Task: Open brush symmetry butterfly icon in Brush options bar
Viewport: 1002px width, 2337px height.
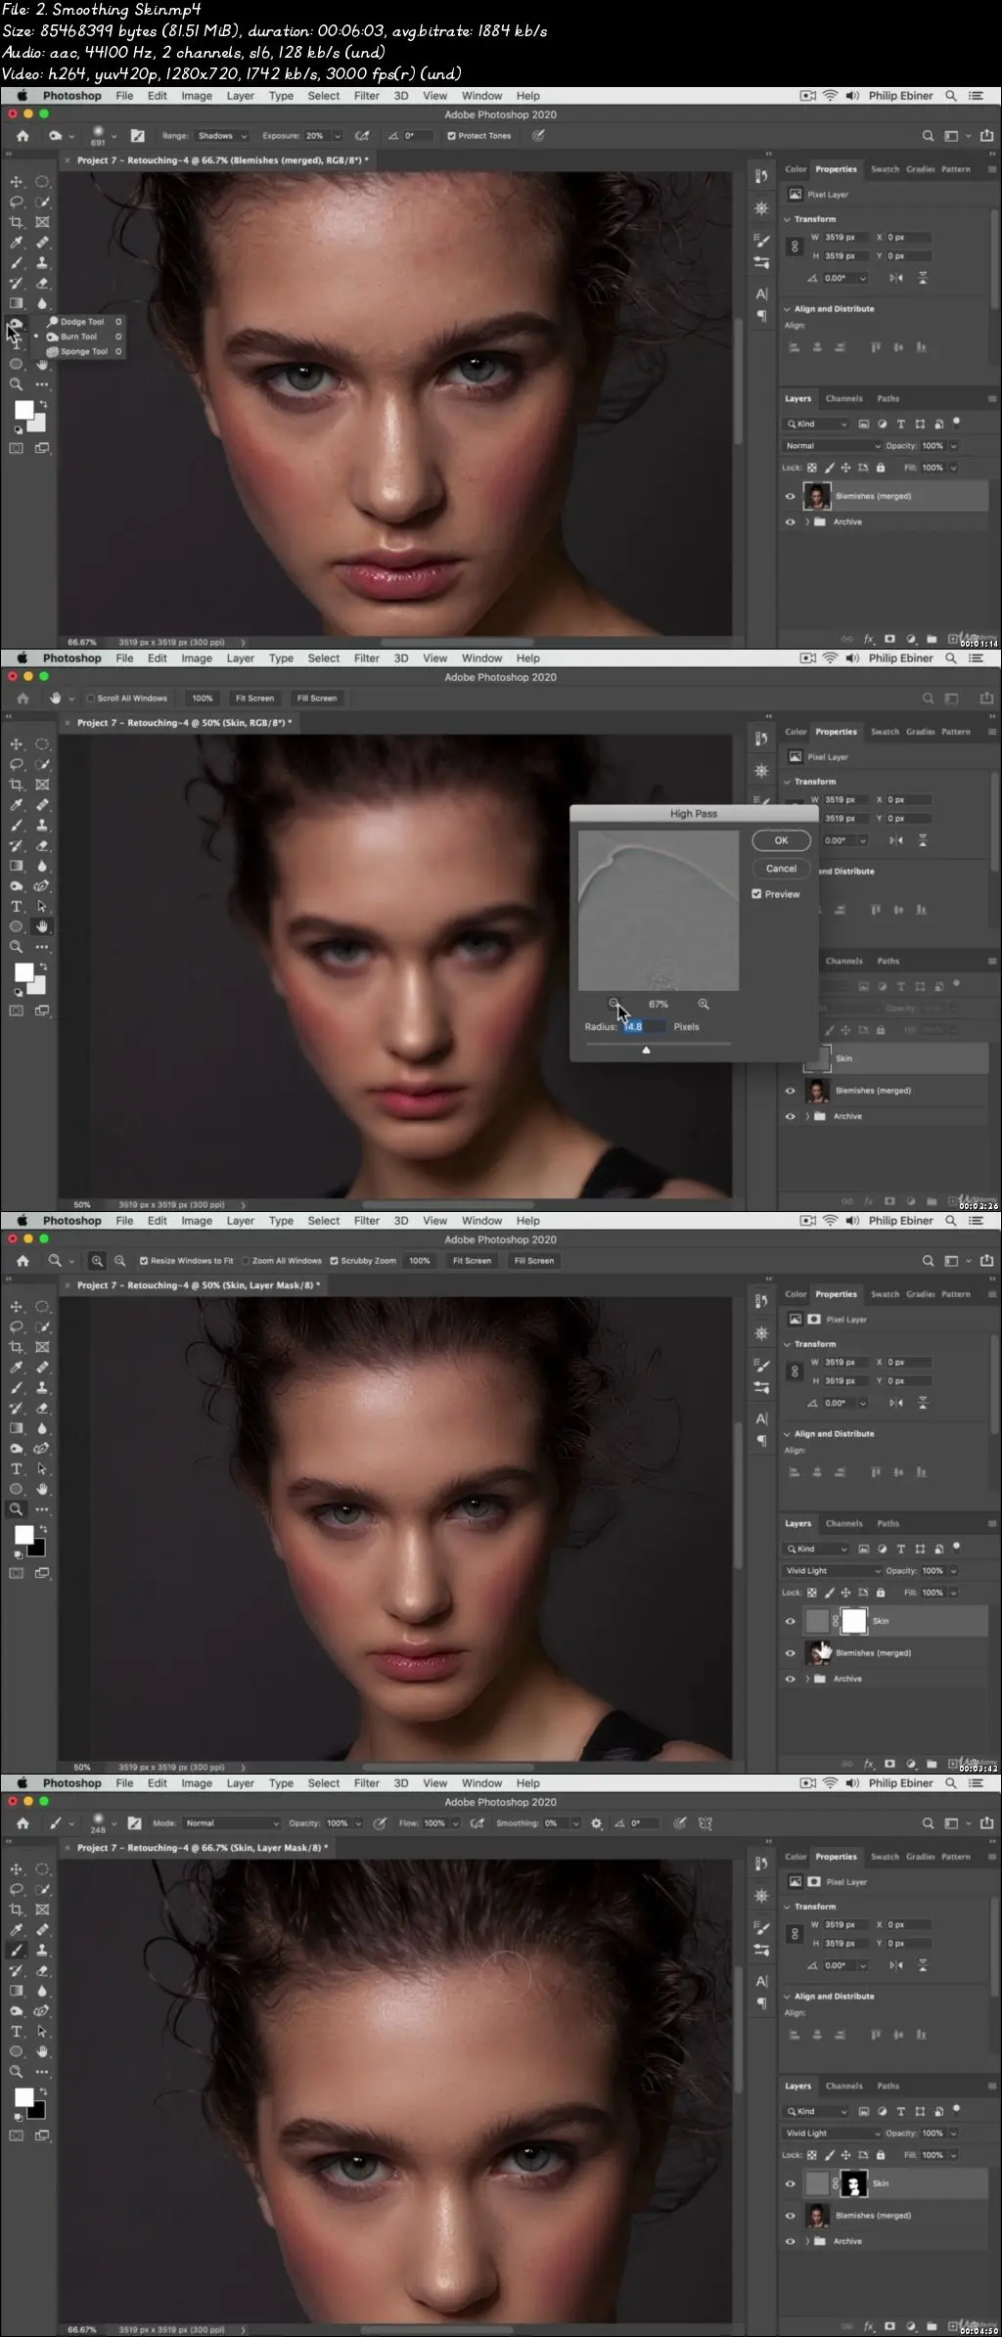Action: tap(705, 1823)
